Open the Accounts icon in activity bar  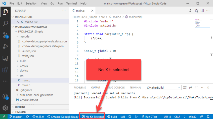click(x=5, y=97)
